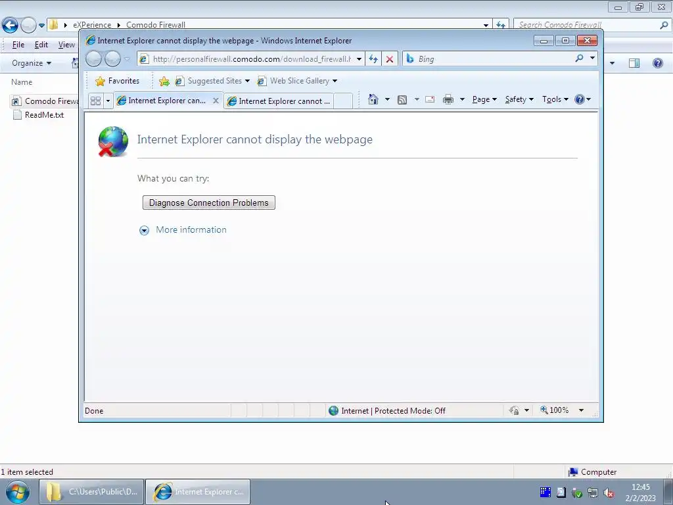Open the Home button dropdown arrow

[387, 100]
